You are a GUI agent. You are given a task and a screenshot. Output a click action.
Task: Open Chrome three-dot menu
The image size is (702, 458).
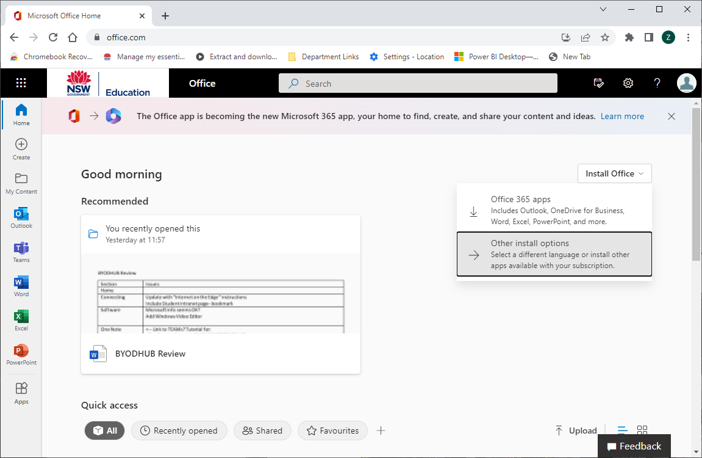point(688,37)
